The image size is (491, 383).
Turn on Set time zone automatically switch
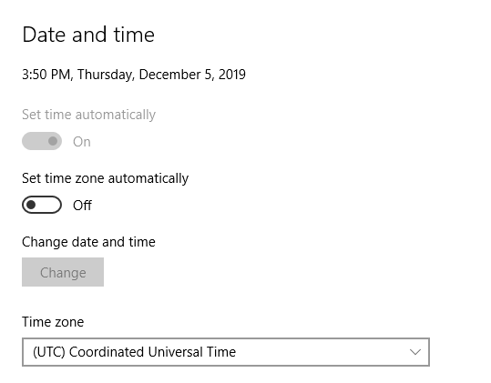coord(42,205)
